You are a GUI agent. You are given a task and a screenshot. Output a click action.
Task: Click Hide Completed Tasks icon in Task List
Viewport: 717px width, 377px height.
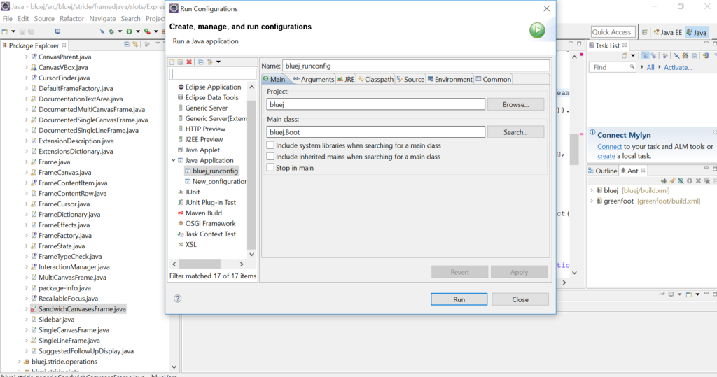pos(677,56)
